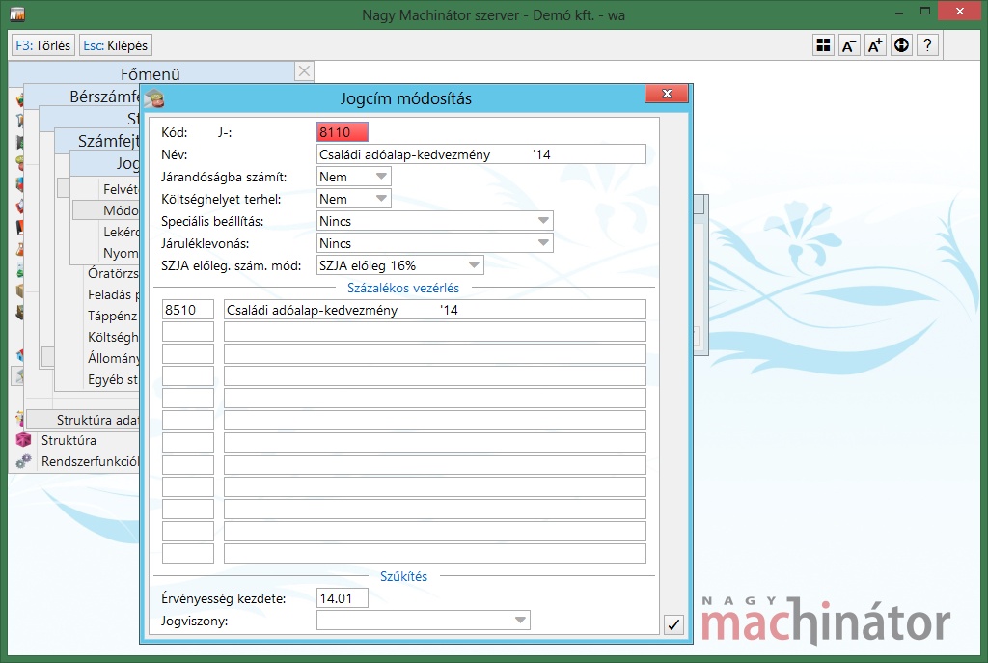Open Egyéb st… menu entry

(x=113, y=379)
